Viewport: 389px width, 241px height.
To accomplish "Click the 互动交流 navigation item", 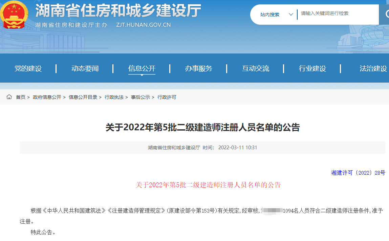I will 256,68.
